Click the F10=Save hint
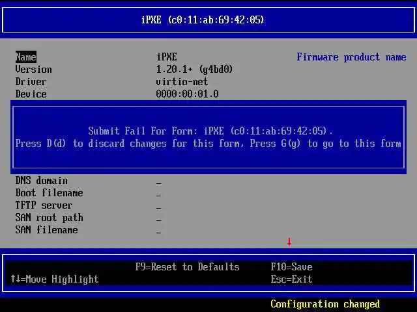This screenshot has width=417, height=312. (292, 267)
